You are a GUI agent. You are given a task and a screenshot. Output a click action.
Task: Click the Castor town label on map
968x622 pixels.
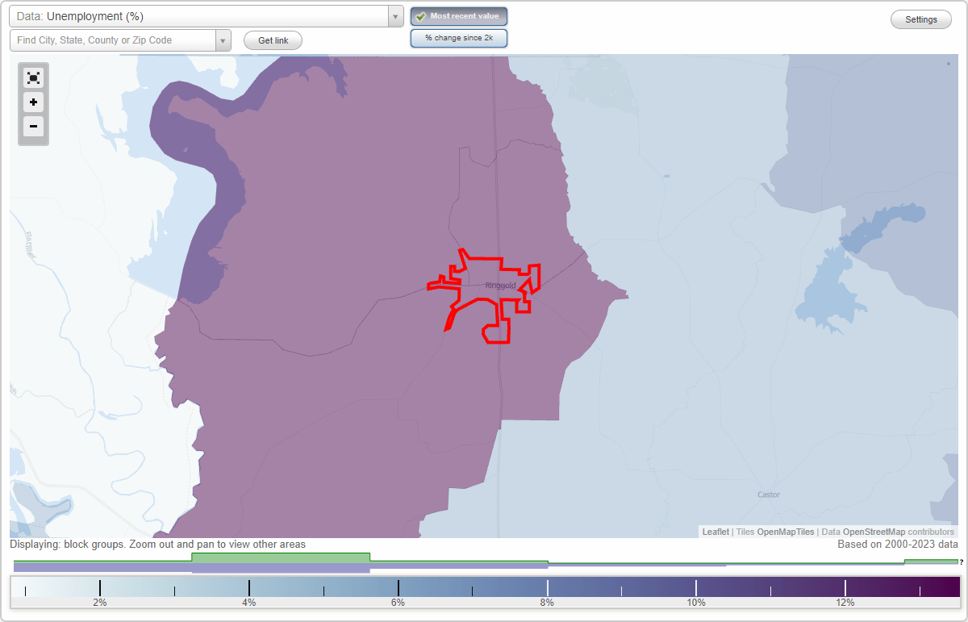[769, 495]
